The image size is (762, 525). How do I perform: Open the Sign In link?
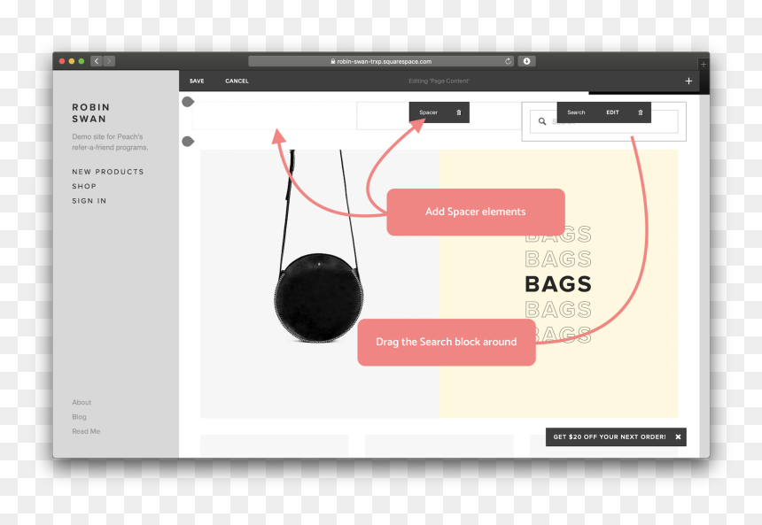click(89, 201)
